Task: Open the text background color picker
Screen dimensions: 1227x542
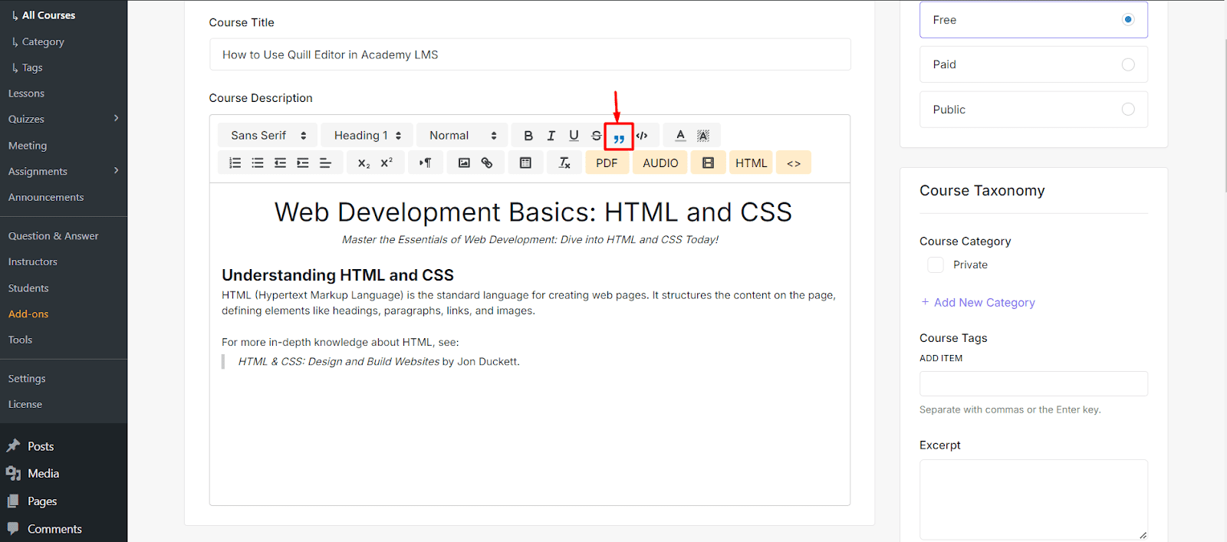Action: pos(703,136)
